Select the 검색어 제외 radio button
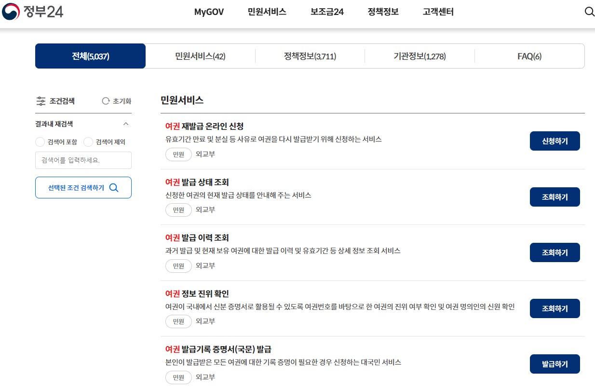This screenshot has height=391, width=595. (x=88, y=142)
